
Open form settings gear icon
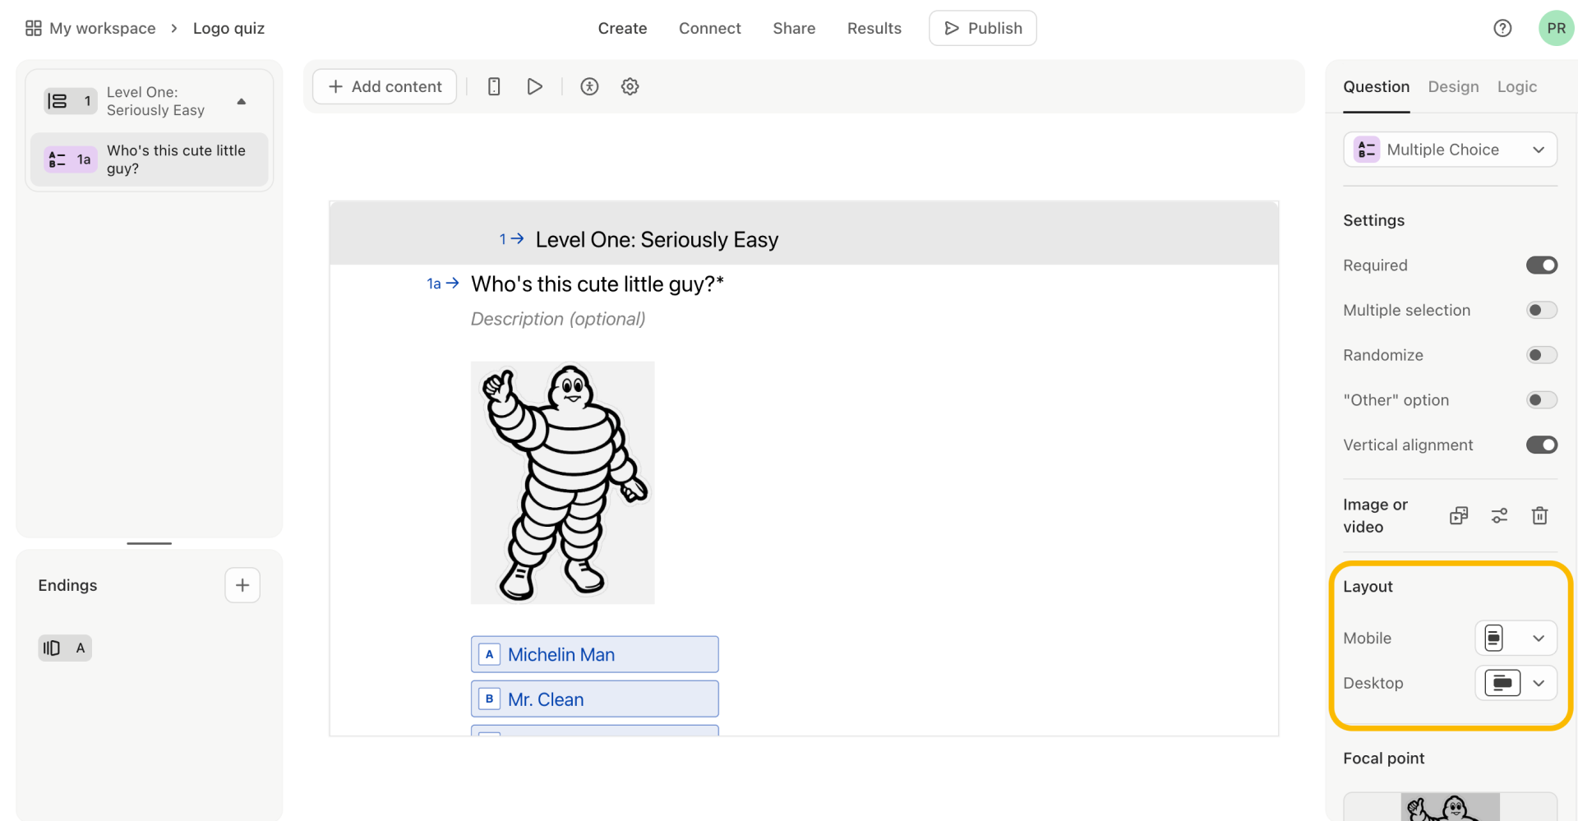630,86
